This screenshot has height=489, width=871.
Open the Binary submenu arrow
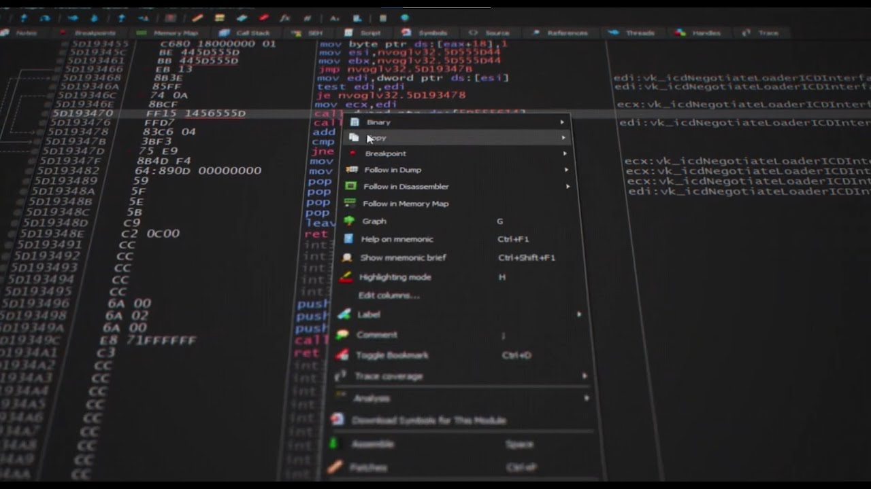(x=562, y=122)
